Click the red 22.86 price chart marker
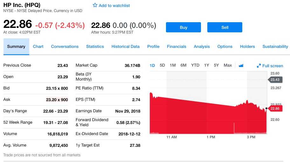Screen dimensions: 290x163 275,108
